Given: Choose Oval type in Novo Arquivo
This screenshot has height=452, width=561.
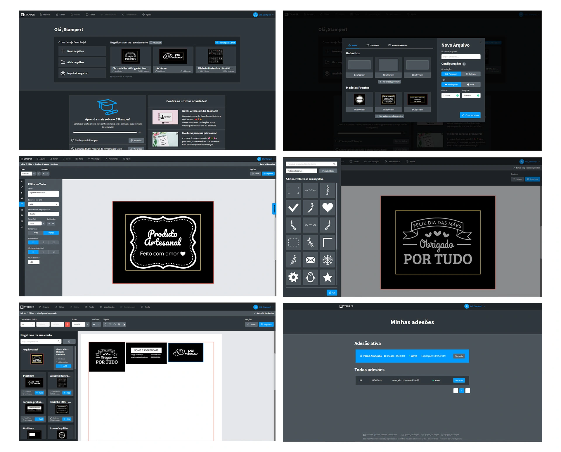Looking at the screenshot, I should point(471,84).
